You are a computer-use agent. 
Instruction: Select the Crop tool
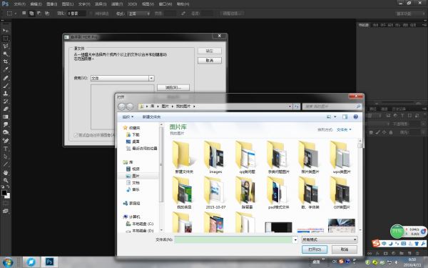6,61
